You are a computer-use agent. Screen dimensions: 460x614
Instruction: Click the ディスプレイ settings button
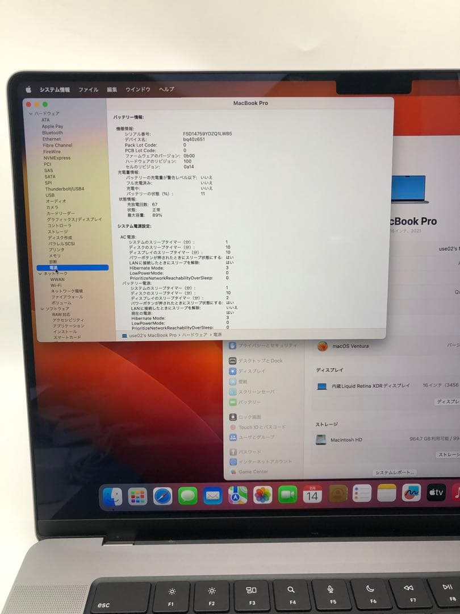point(448,402)
